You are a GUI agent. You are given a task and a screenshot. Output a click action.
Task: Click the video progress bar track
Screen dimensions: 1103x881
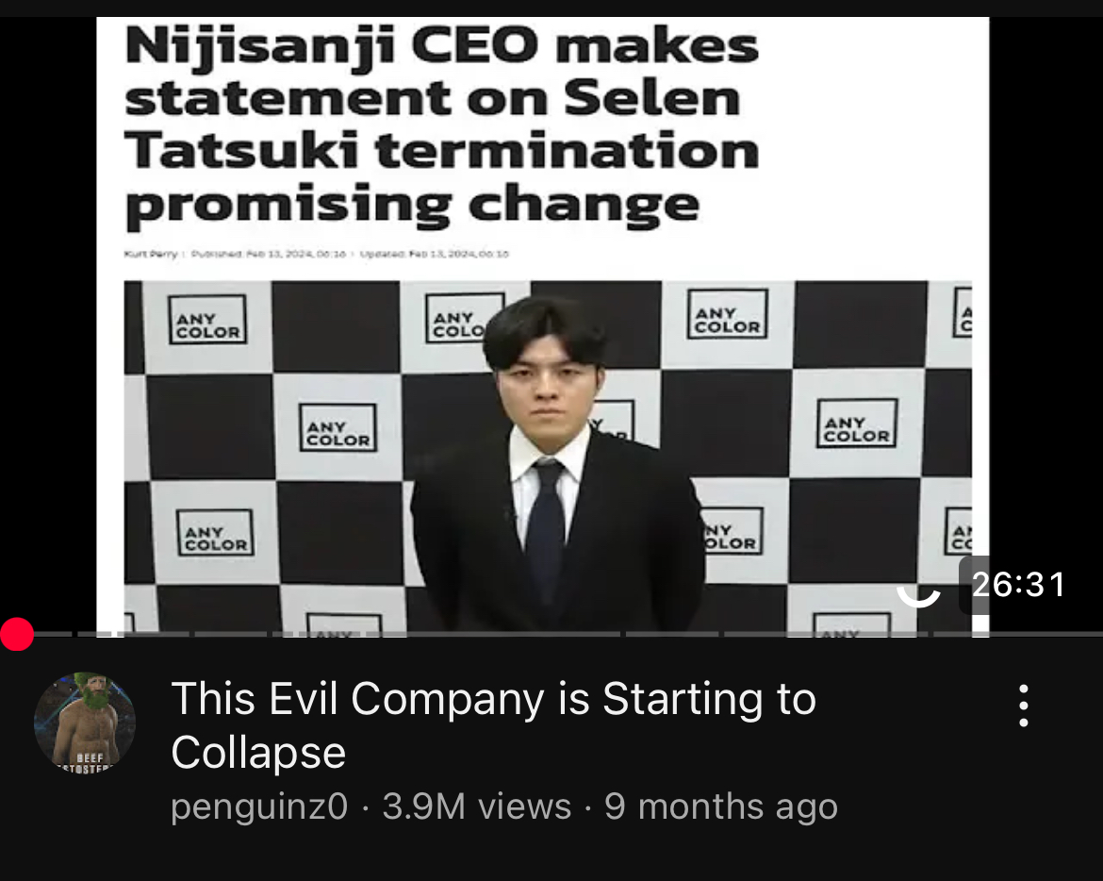pos(551,634)
